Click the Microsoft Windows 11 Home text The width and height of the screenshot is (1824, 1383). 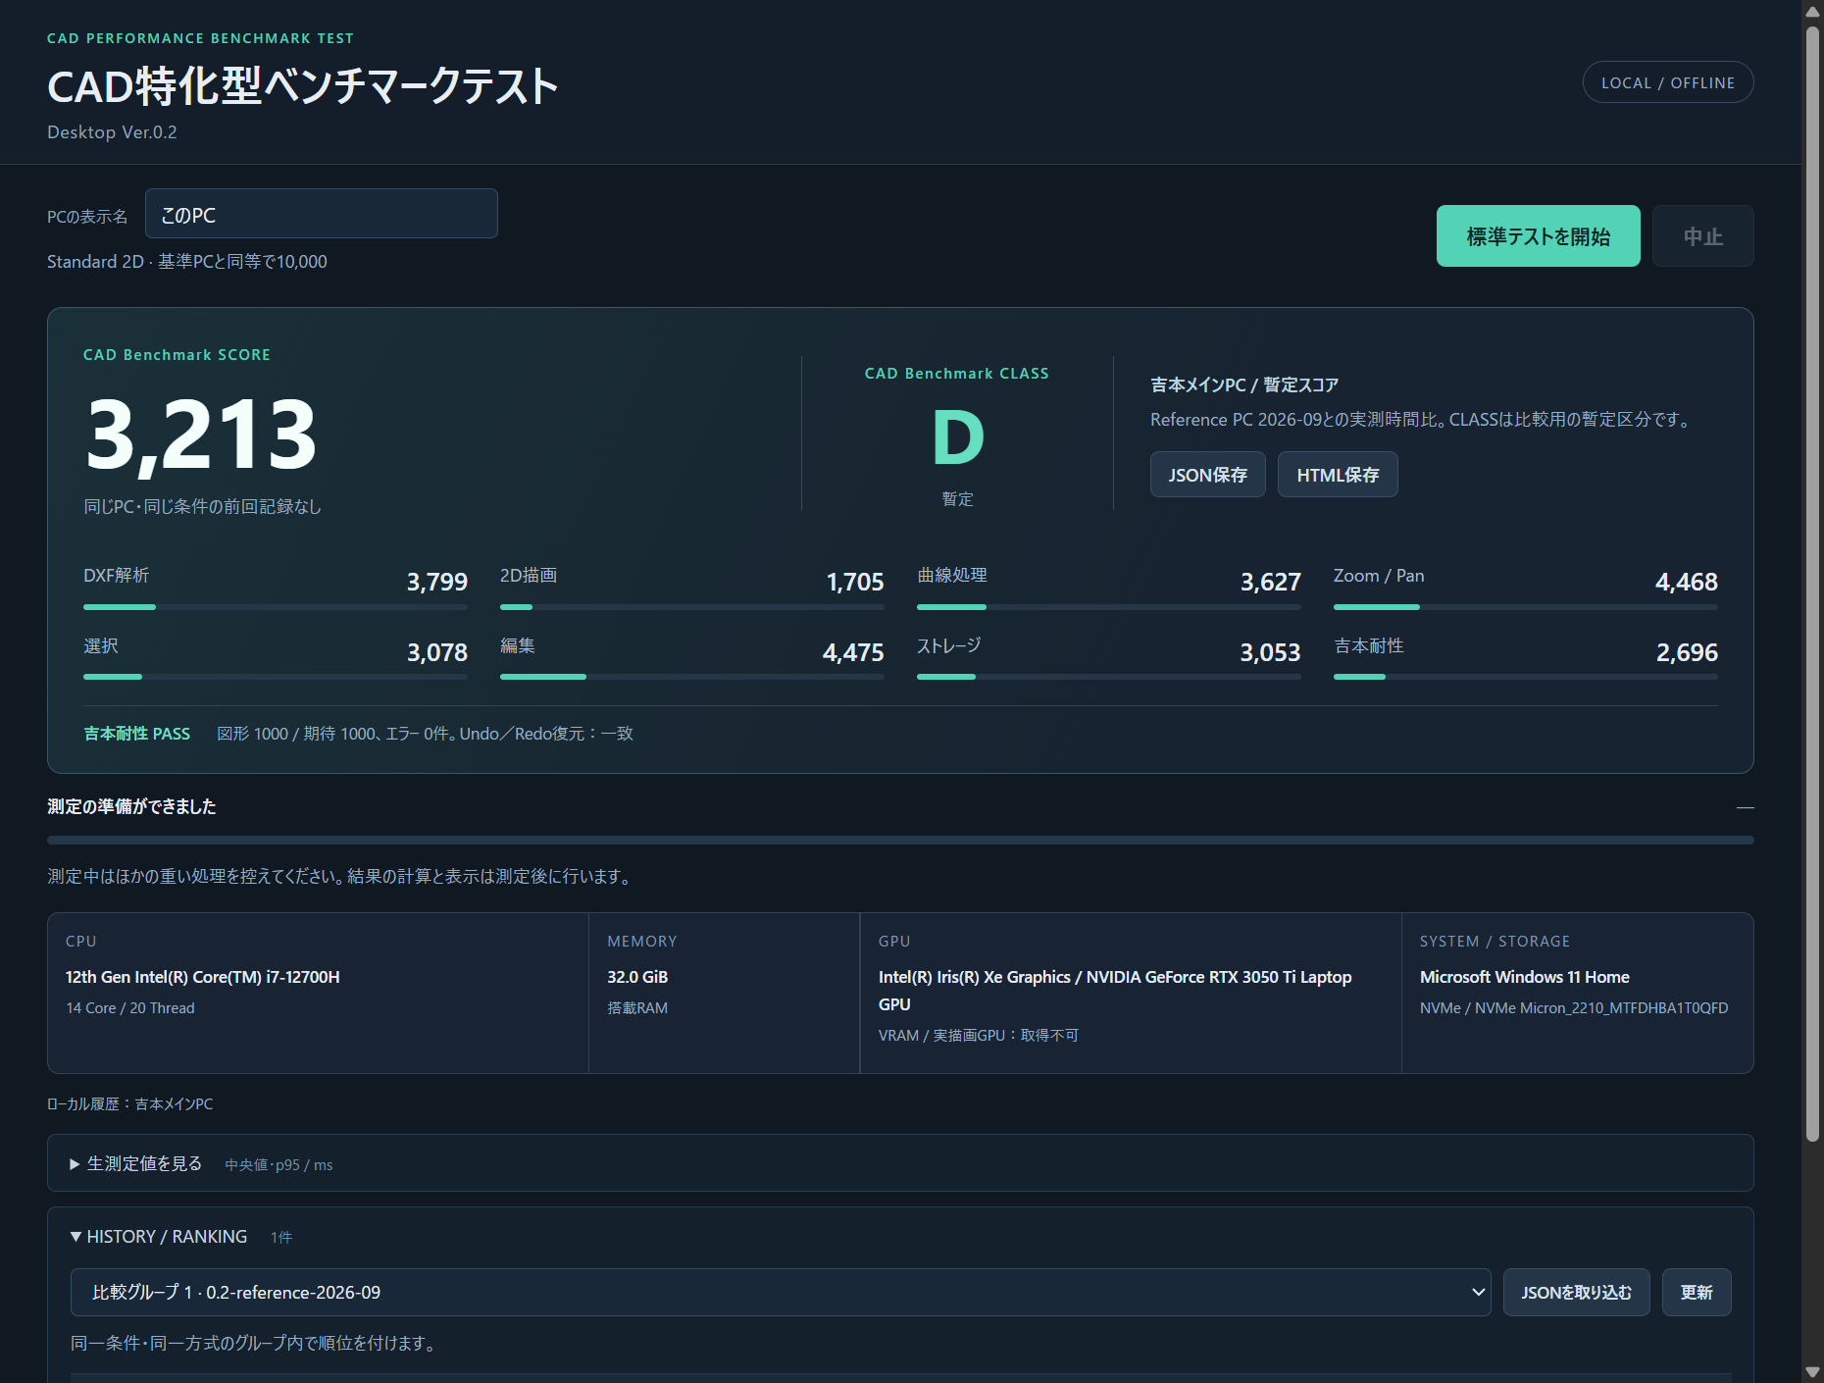pos(1525,977)
